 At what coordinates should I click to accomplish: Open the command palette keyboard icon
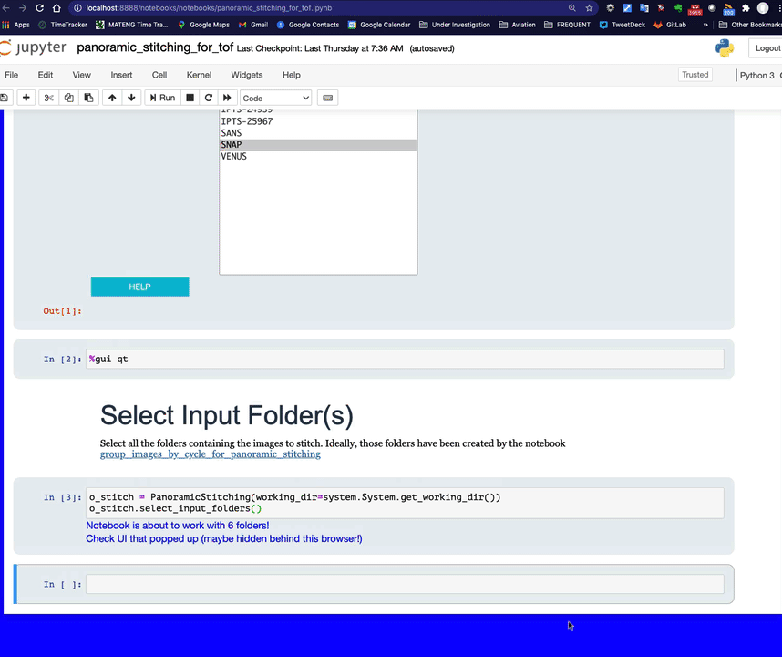328,98
